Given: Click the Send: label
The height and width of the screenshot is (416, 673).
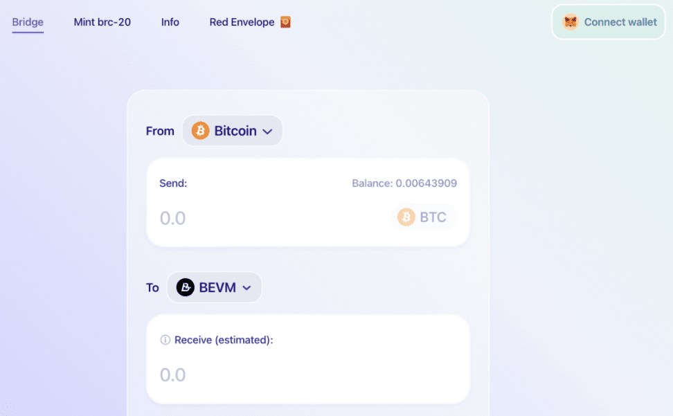Looking at the screenshot, I should (x=173, y=183).
